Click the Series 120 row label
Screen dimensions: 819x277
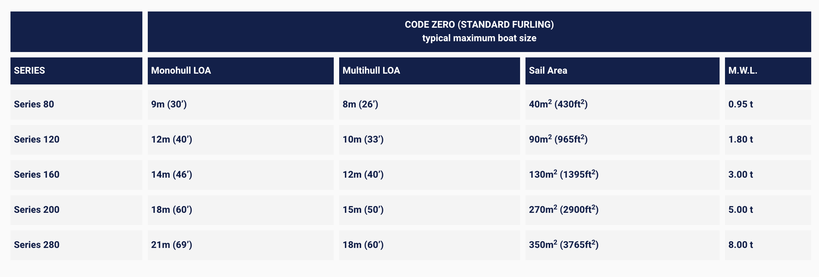tap(37, 140)
